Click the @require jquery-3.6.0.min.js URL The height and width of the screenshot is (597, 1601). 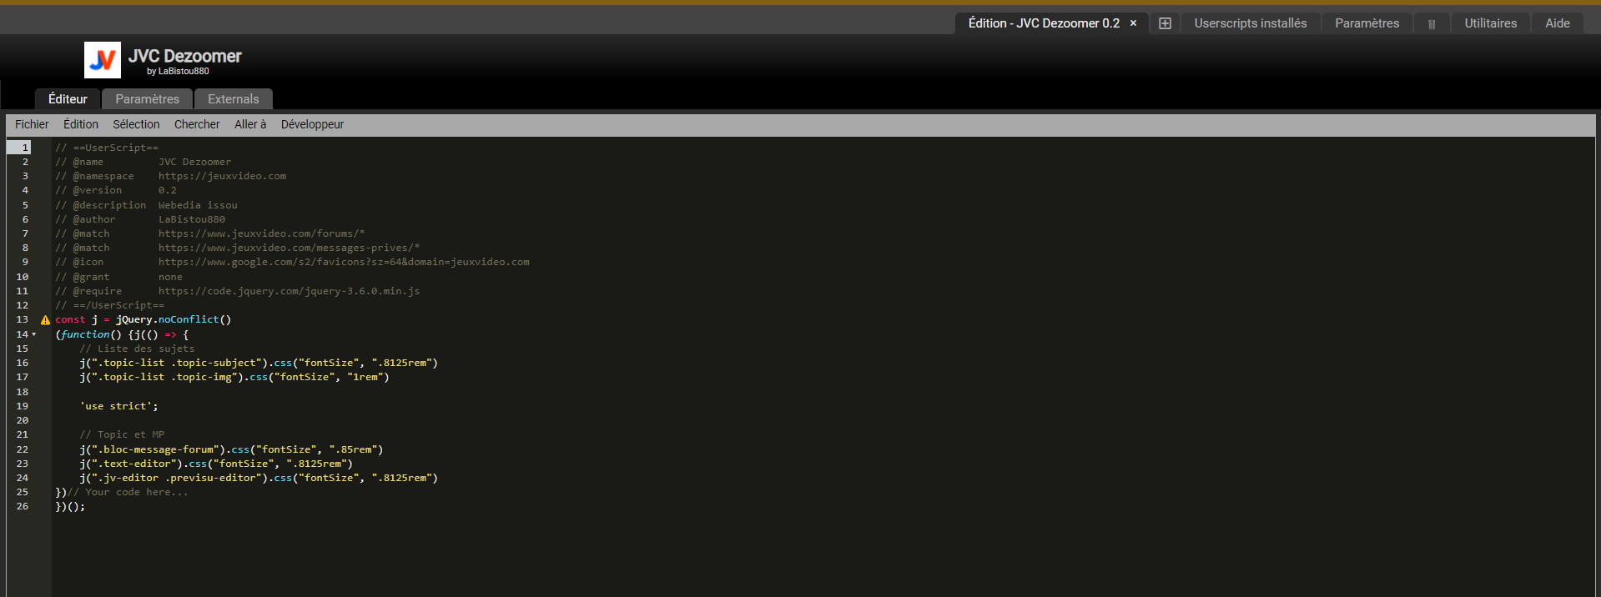289,292
